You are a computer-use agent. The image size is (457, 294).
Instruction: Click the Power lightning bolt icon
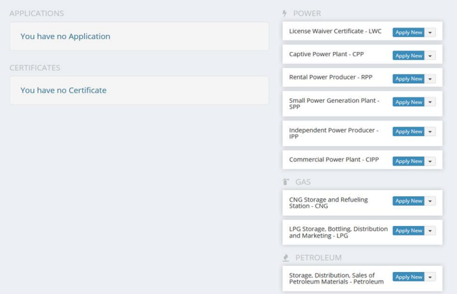pos(284,13)
